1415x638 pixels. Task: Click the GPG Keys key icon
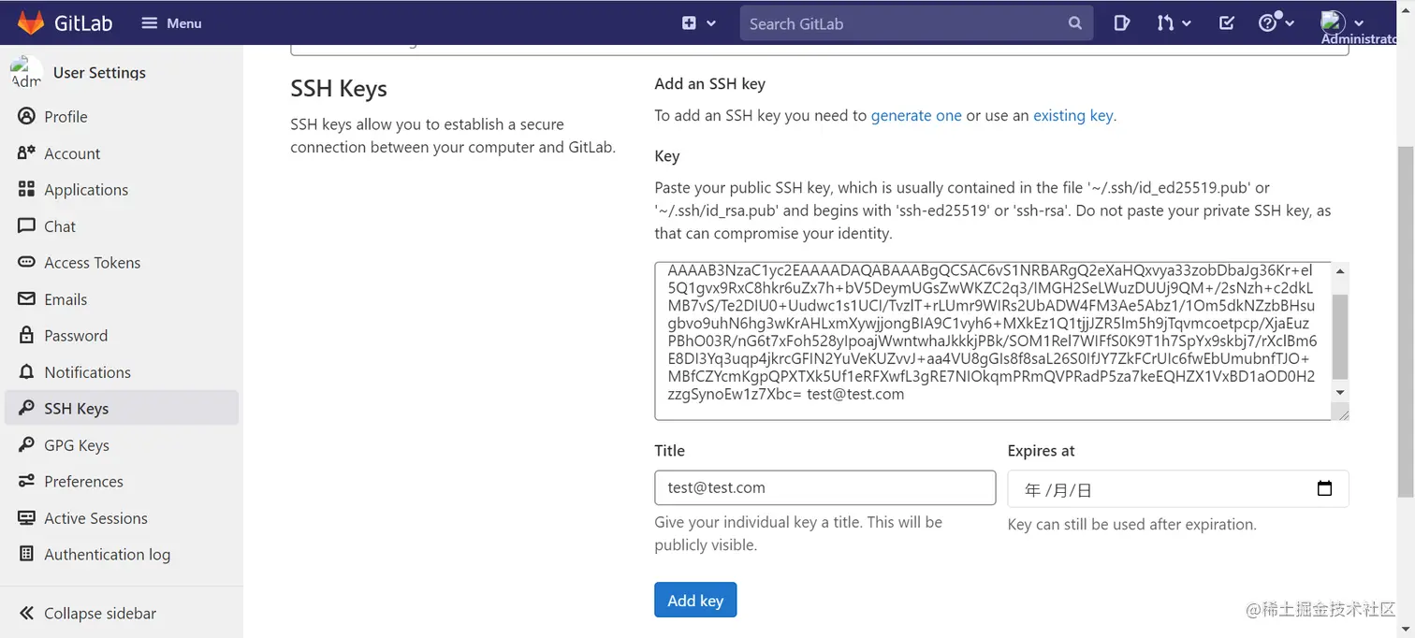coord(26,445)
